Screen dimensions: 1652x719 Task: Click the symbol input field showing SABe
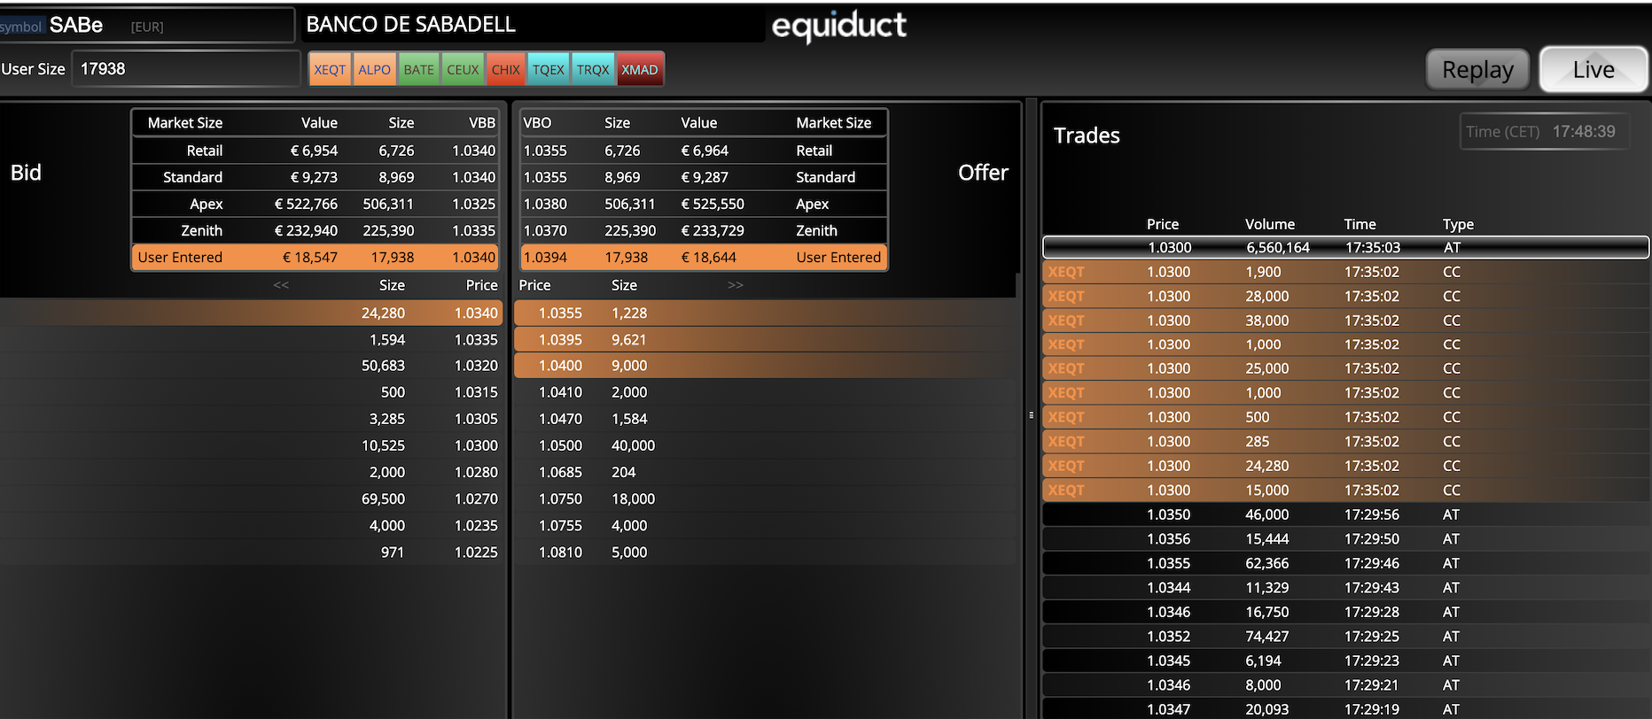click(x=147, y=26)
